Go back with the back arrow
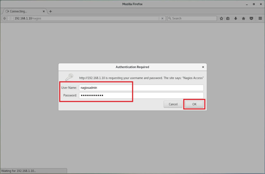265x174 pixels. [5, 18]
